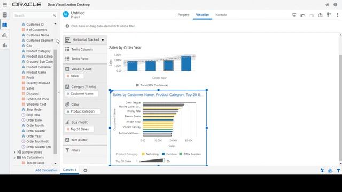The width and height of the screenshot is (342, 192).
Task: Select the Customer Segment data element
Action: [40, 41]
